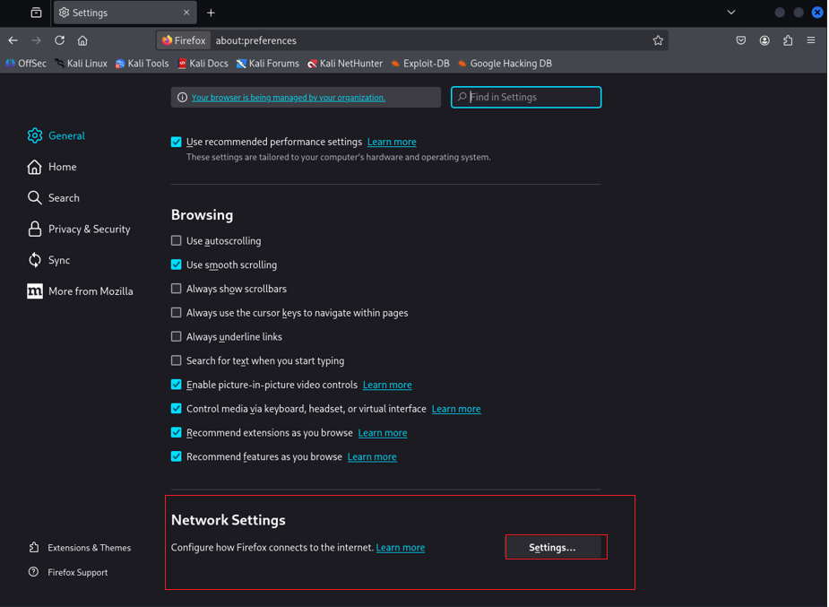Screen dimensions: 829x607
Task: Open the Kali Forums bookmark
Action: pyautogui.click(x=268, y=64)
